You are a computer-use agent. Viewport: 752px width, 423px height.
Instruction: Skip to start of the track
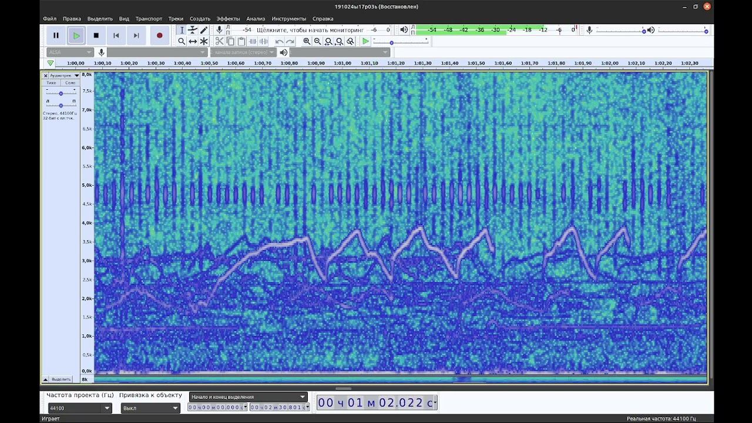coord(116,35)
